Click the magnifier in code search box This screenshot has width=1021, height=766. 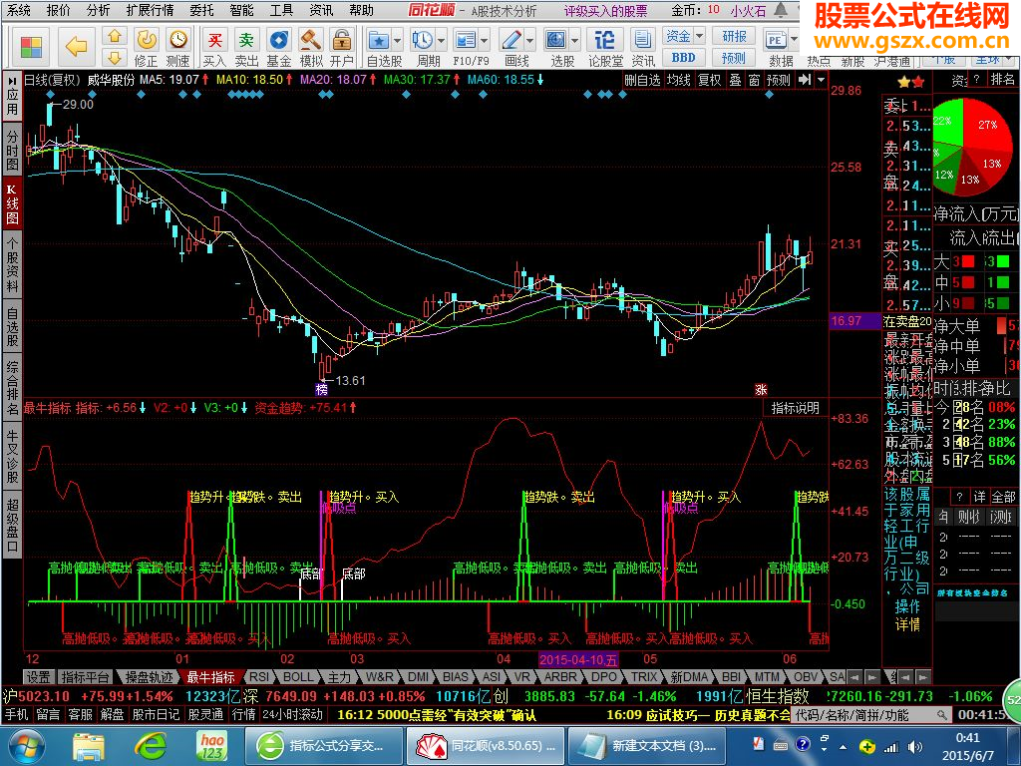[x=941, y=714]
